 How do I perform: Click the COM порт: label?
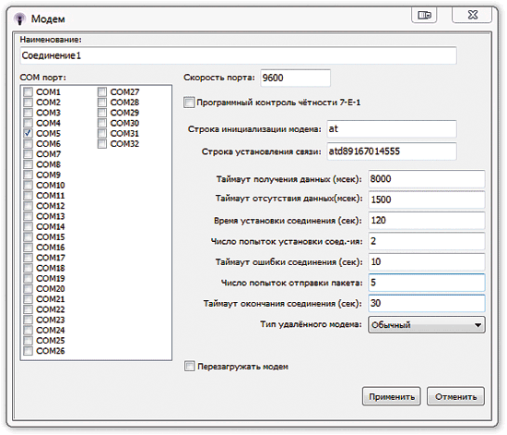[x=42, y=78]
